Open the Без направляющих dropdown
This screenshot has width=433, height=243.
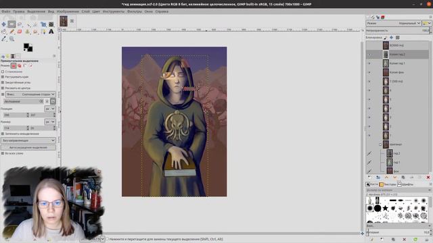click(x=28, y=140)
